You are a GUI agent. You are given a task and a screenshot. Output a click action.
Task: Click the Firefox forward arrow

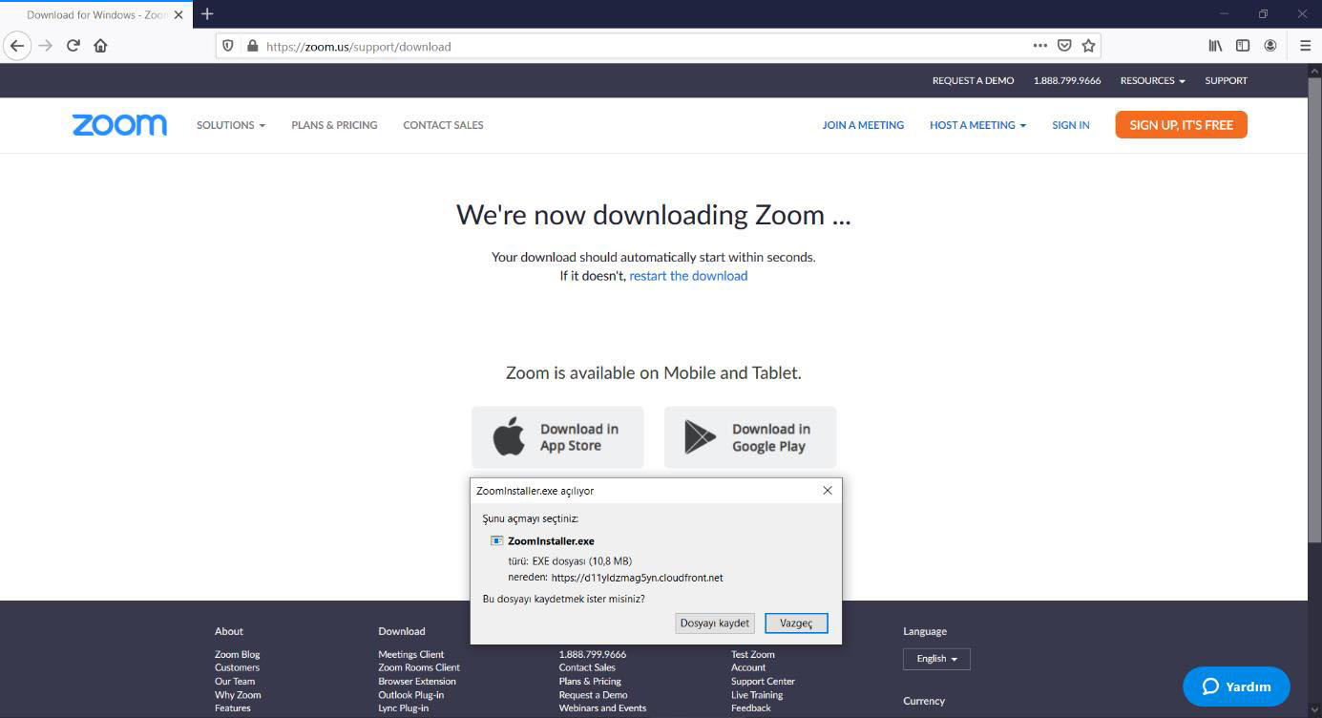coord(45,46)
